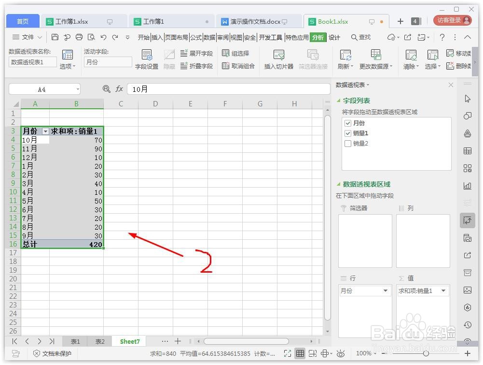This screenshot has height=365, width=483.
Task: Click the 数据透视表1 name field
Action: [x=33, y=62]
